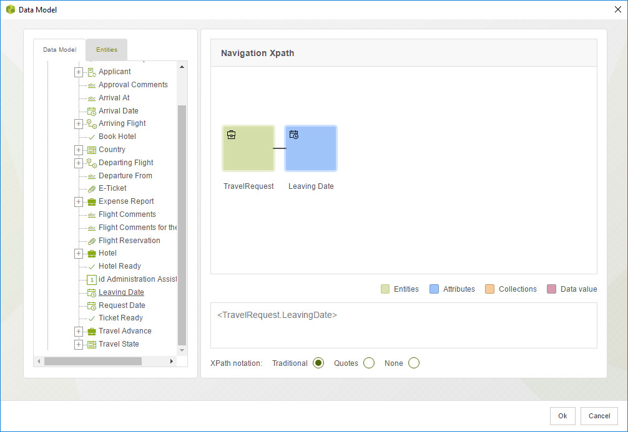
Task: Switch to the Data Model tab
Action: coord(60,50)
